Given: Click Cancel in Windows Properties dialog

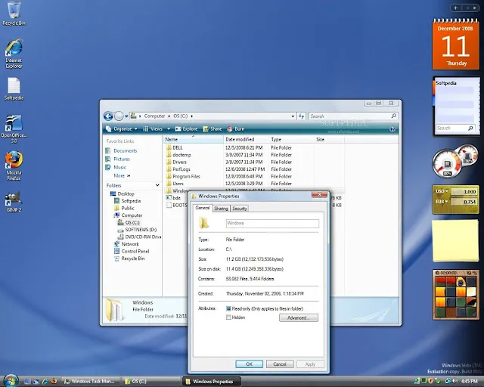Looking at the screenshot, I should point(280,364).
